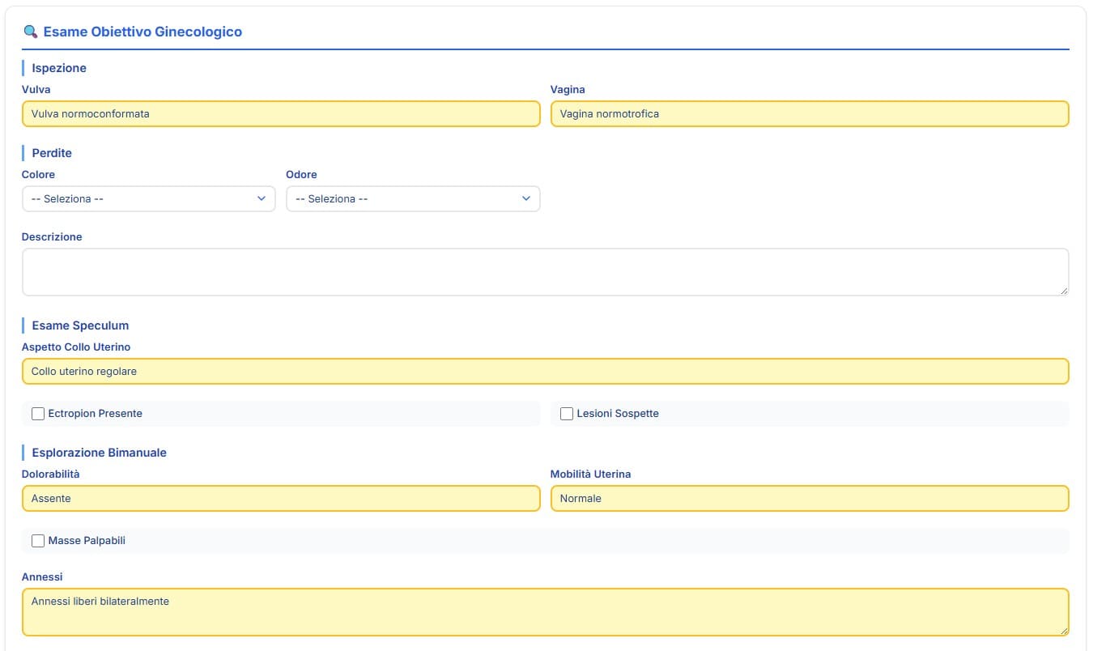1093x651 pixels.
Task: Click the Annessi textarea resize handle
Action: 1063,630
